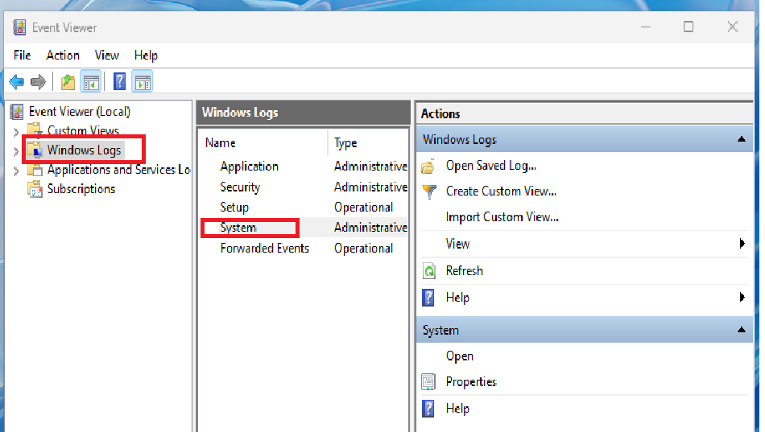Expand the Windows Logs tree node
The width and height of the screenshot is (765, 432).
pos(15,151)
